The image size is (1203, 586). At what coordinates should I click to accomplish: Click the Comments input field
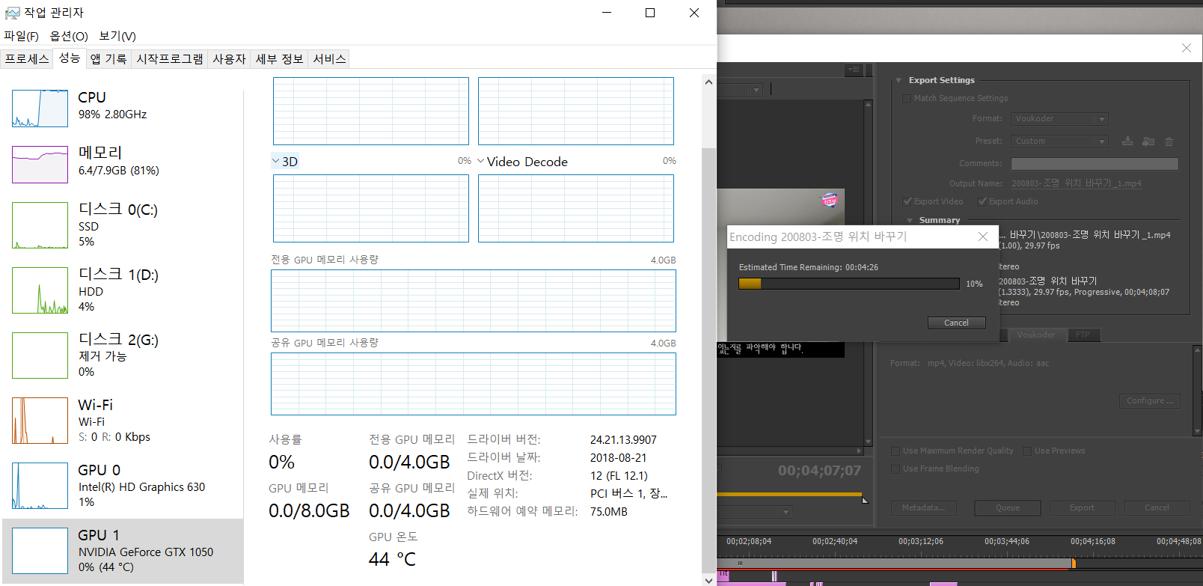click(x=1094, y=163)
